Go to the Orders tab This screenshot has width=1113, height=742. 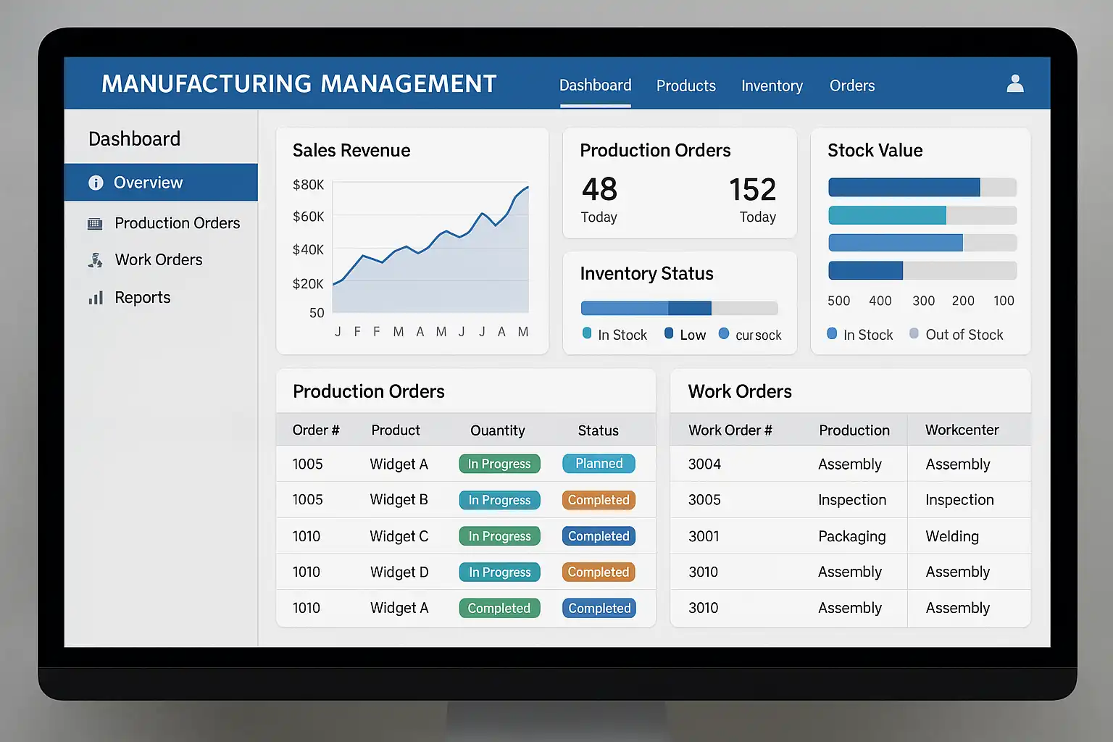[x=851, y=86]
